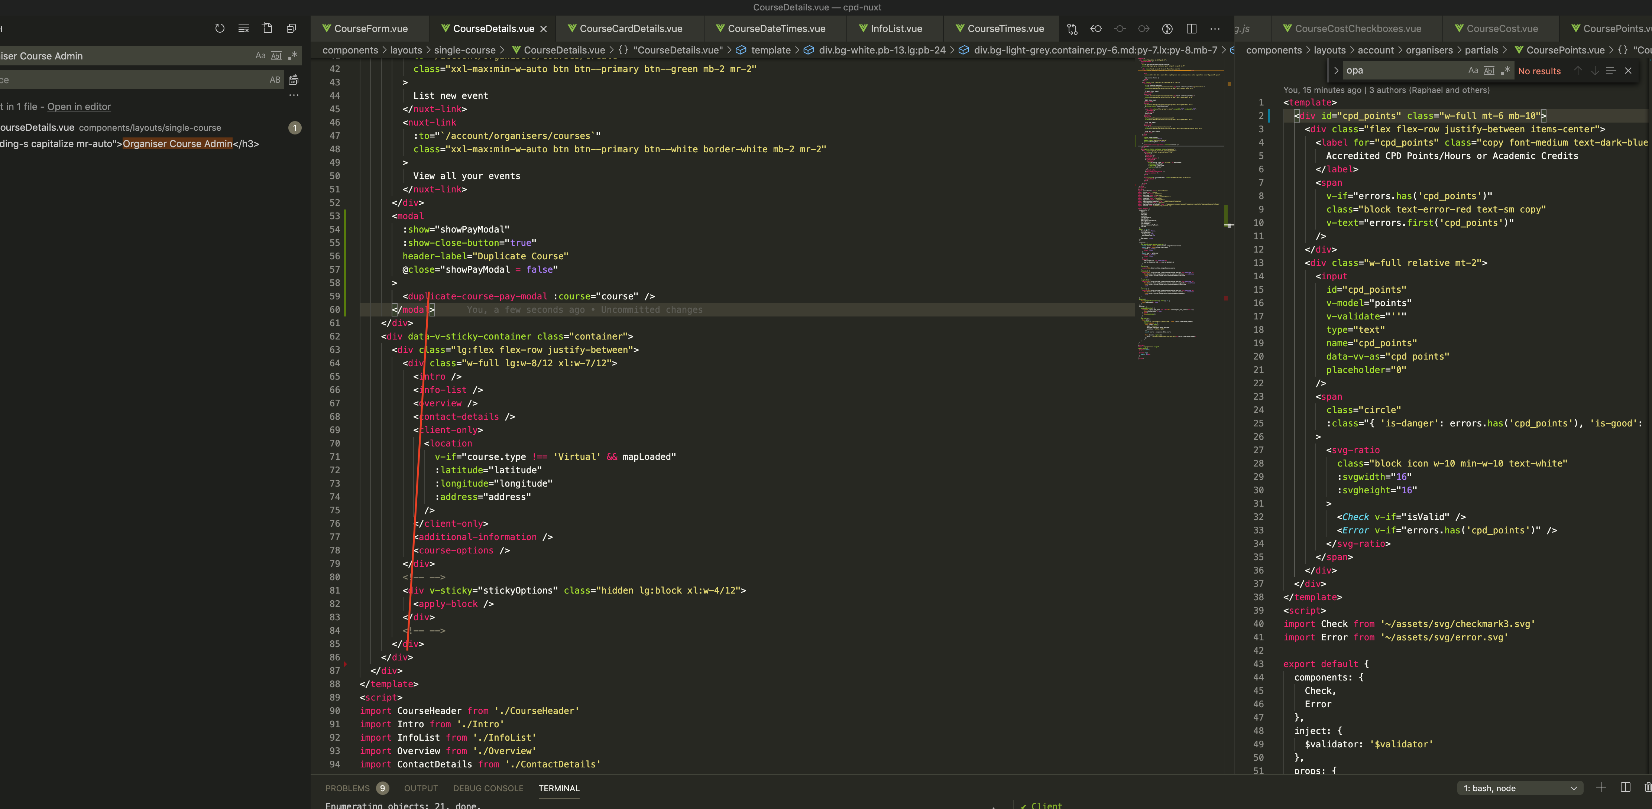Click line number 53 in left editor
This screenshot has width=1652, height=809.
tap(334, 216)
